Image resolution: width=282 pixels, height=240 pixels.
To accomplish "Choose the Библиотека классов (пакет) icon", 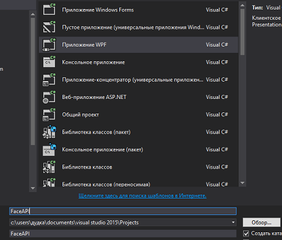I will click(49, 132).
